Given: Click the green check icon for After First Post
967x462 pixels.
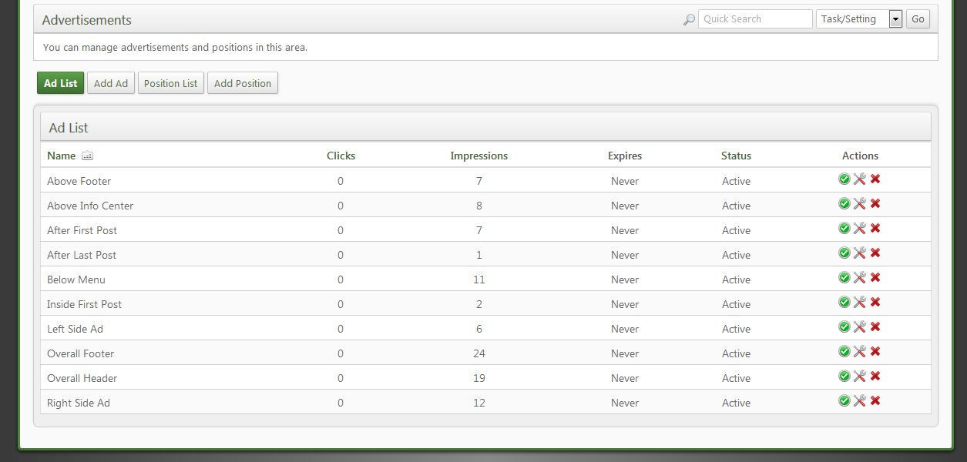Looking at the screenshot, I should [844, 228].
